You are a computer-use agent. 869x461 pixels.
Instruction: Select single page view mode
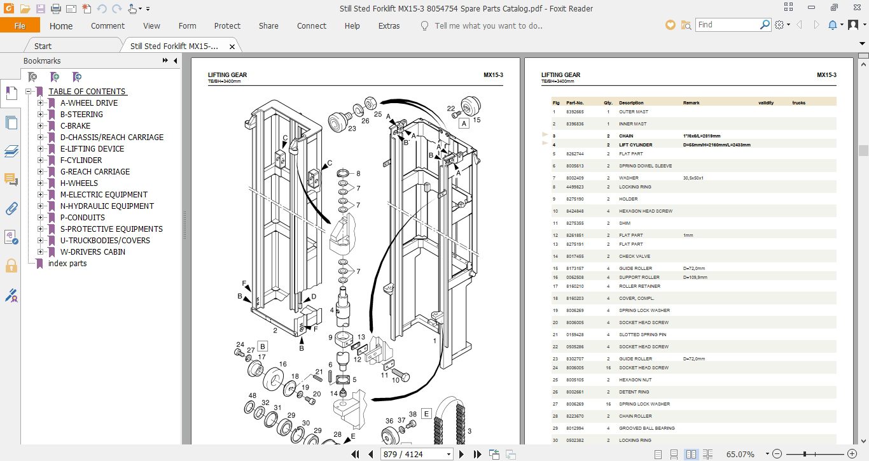[657, 454]
